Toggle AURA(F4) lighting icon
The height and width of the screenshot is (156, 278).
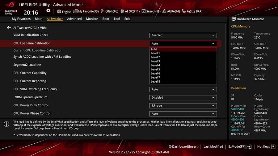coord(164,11)
